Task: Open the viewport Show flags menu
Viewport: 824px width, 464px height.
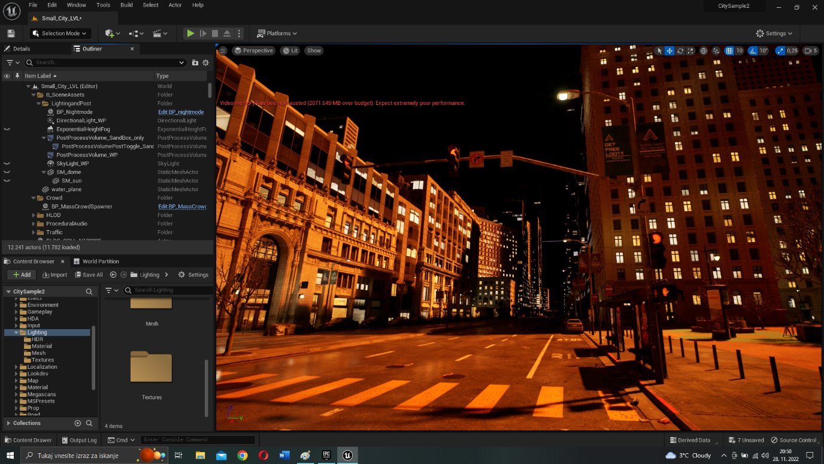Action: click(314, 51)
